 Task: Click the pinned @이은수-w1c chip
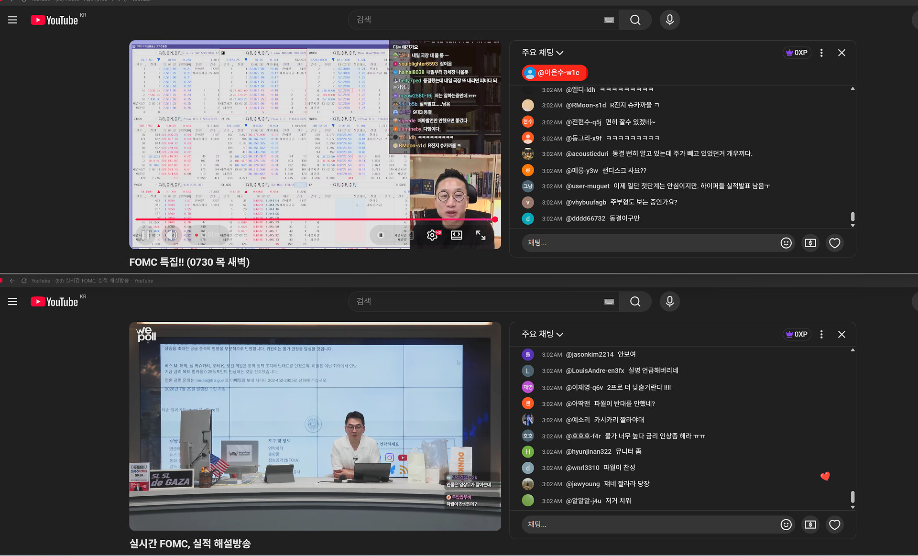554,73
